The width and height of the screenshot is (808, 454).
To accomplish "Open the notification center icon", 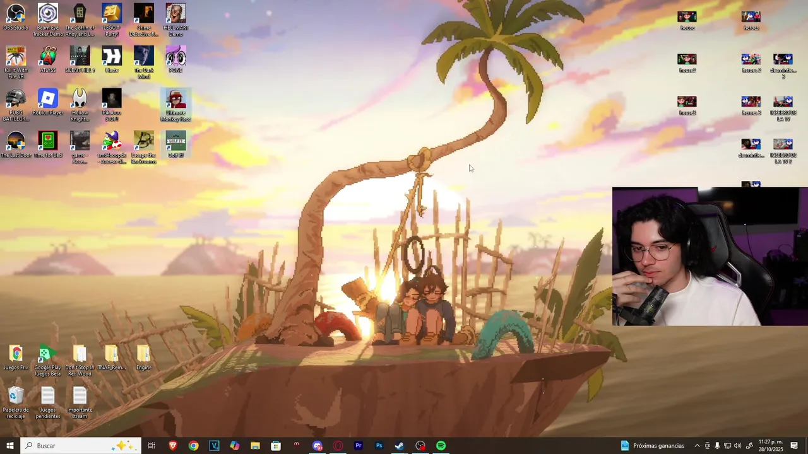I will click(x=794, y=446).
